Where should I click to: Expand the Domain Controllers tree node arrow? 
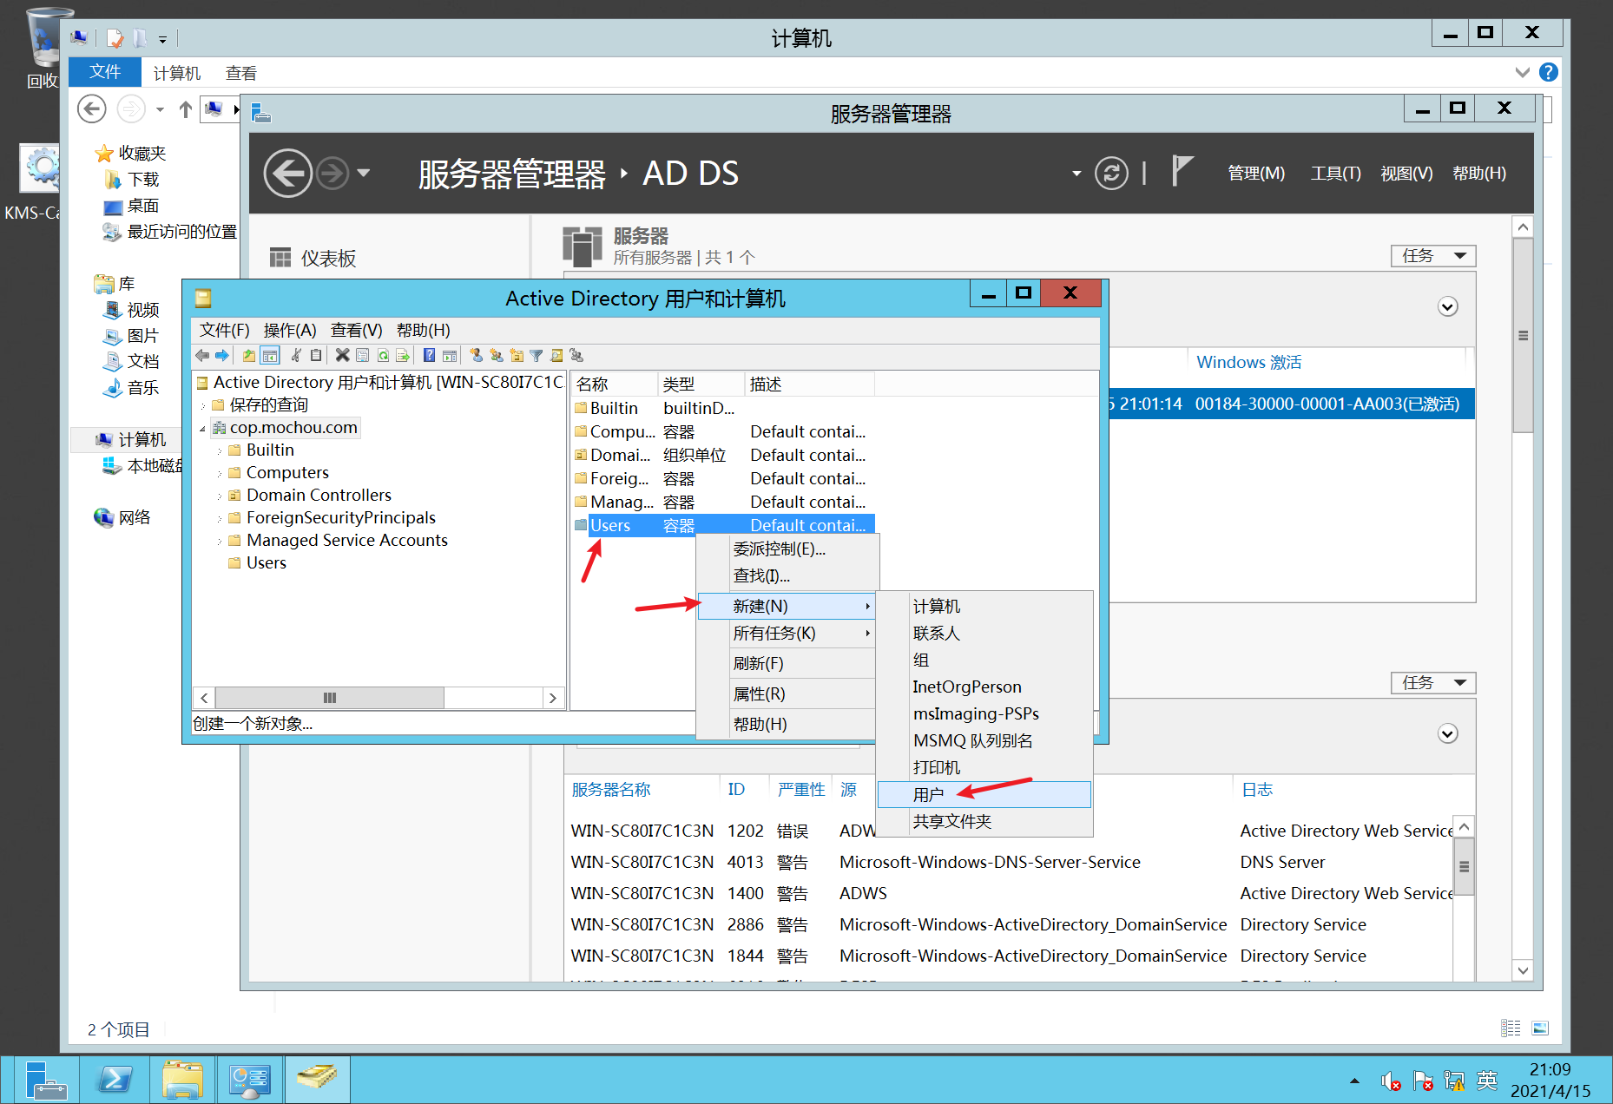click(x=220, y=496)
